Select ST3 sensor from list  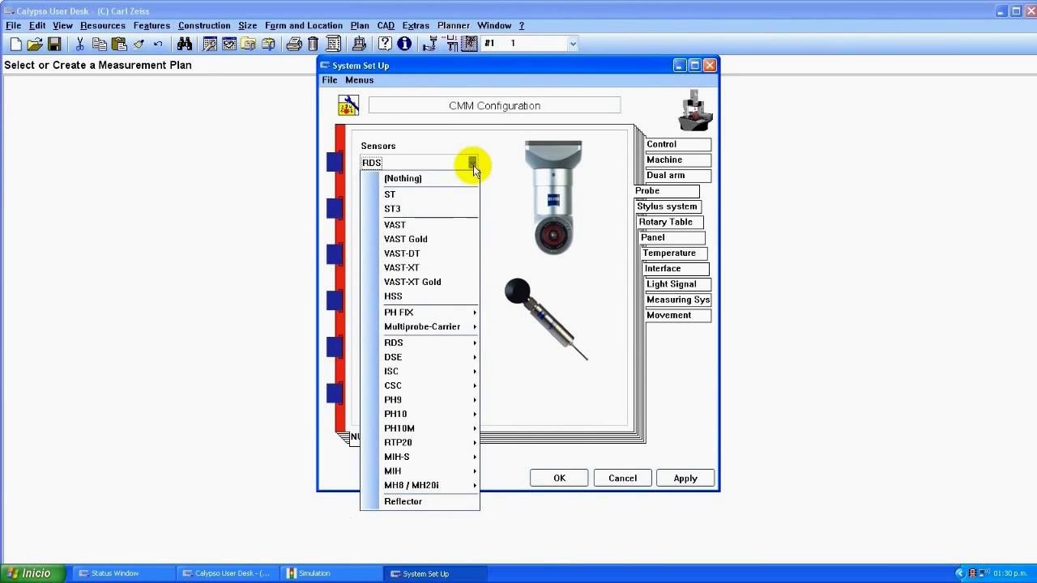click(429, 209)
